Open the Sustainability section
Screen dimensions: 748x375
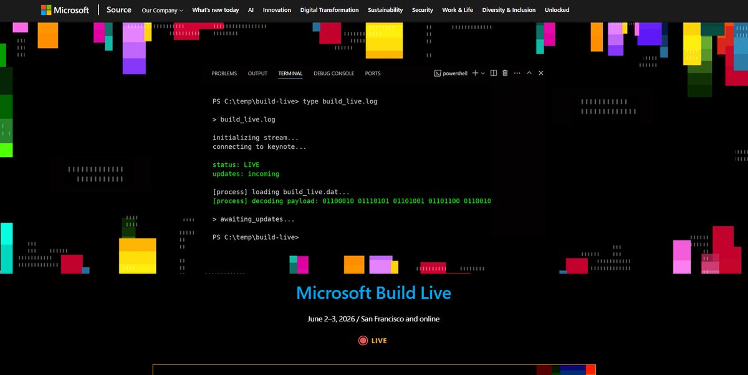(x=385, y=10)
